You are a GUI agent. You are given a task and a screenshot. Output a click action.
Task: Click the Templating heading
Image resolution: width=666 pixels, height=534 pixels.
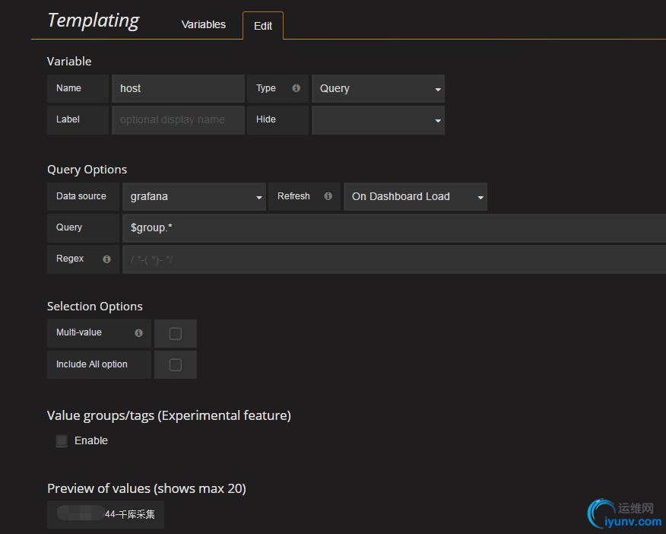pos(93,21)
